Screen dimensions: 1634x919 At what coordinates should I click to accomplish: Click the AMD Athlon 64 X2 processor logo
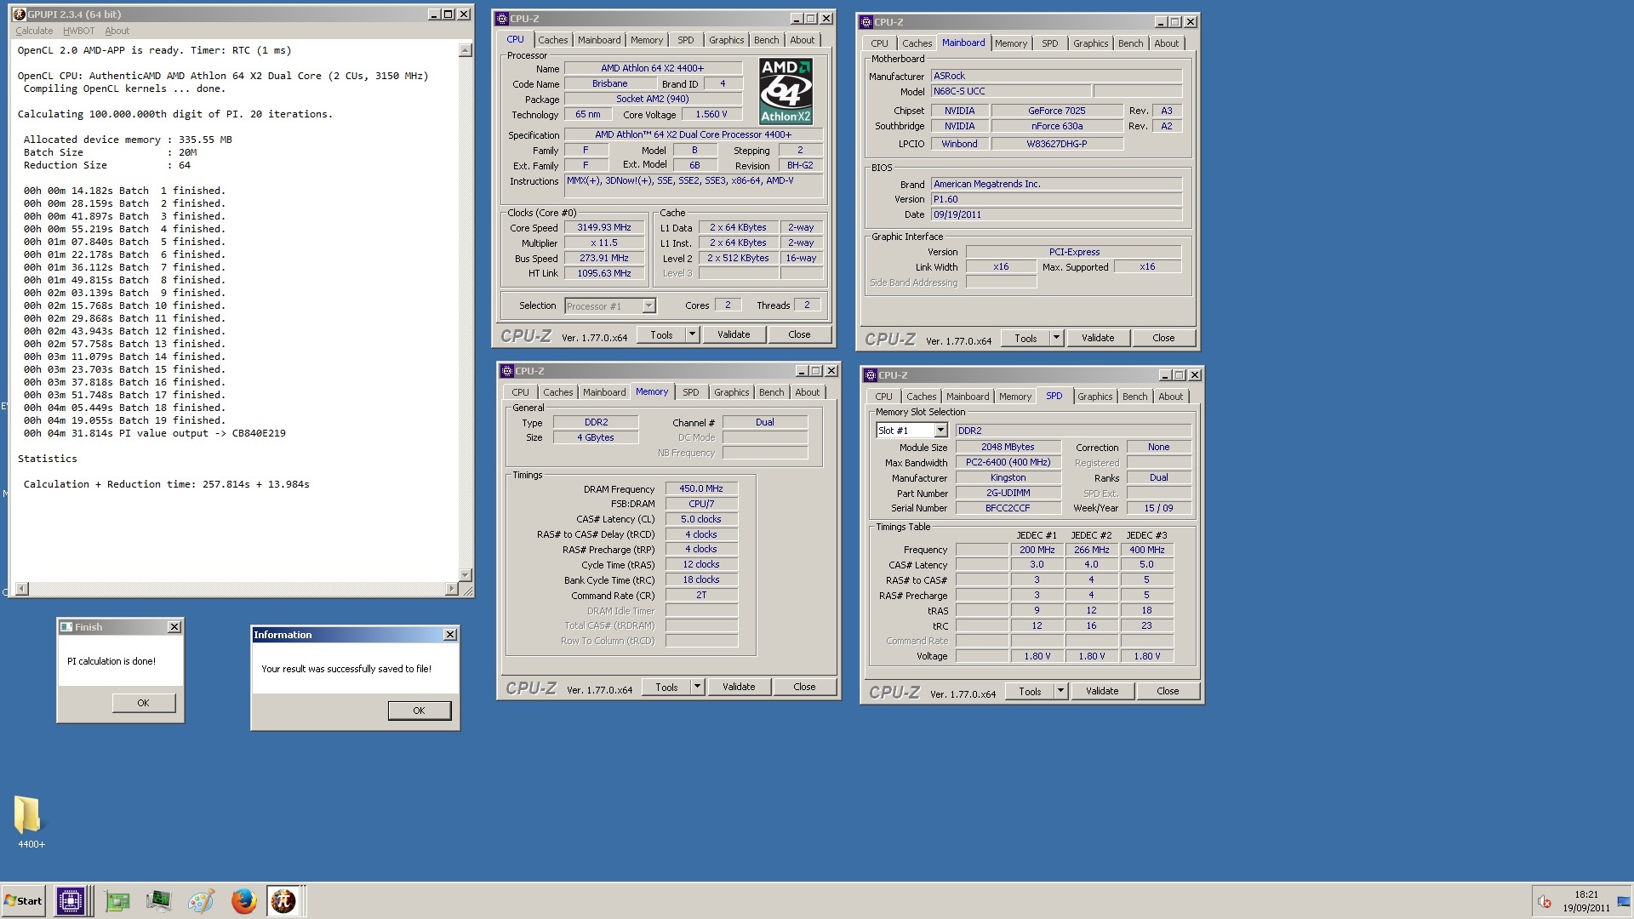pyautogui.click(x=786, y=91)
